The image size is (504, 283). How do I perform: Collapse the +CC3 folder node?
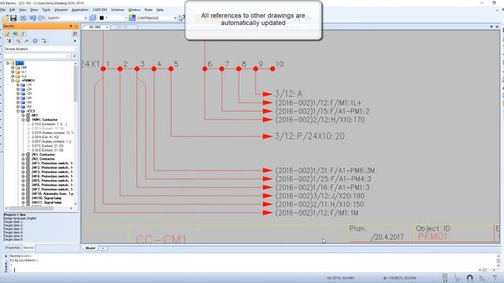pos(18,111)
